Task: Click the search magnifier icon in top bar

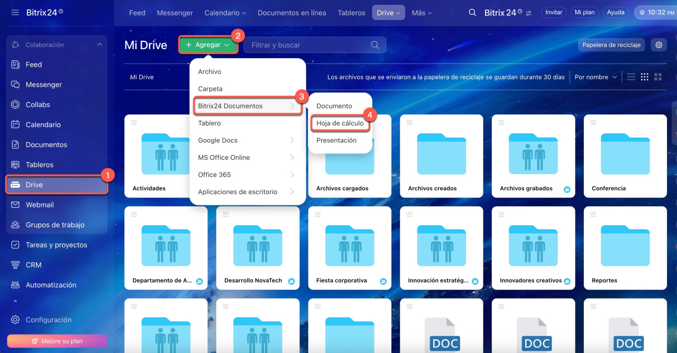Action: (472, 13)
